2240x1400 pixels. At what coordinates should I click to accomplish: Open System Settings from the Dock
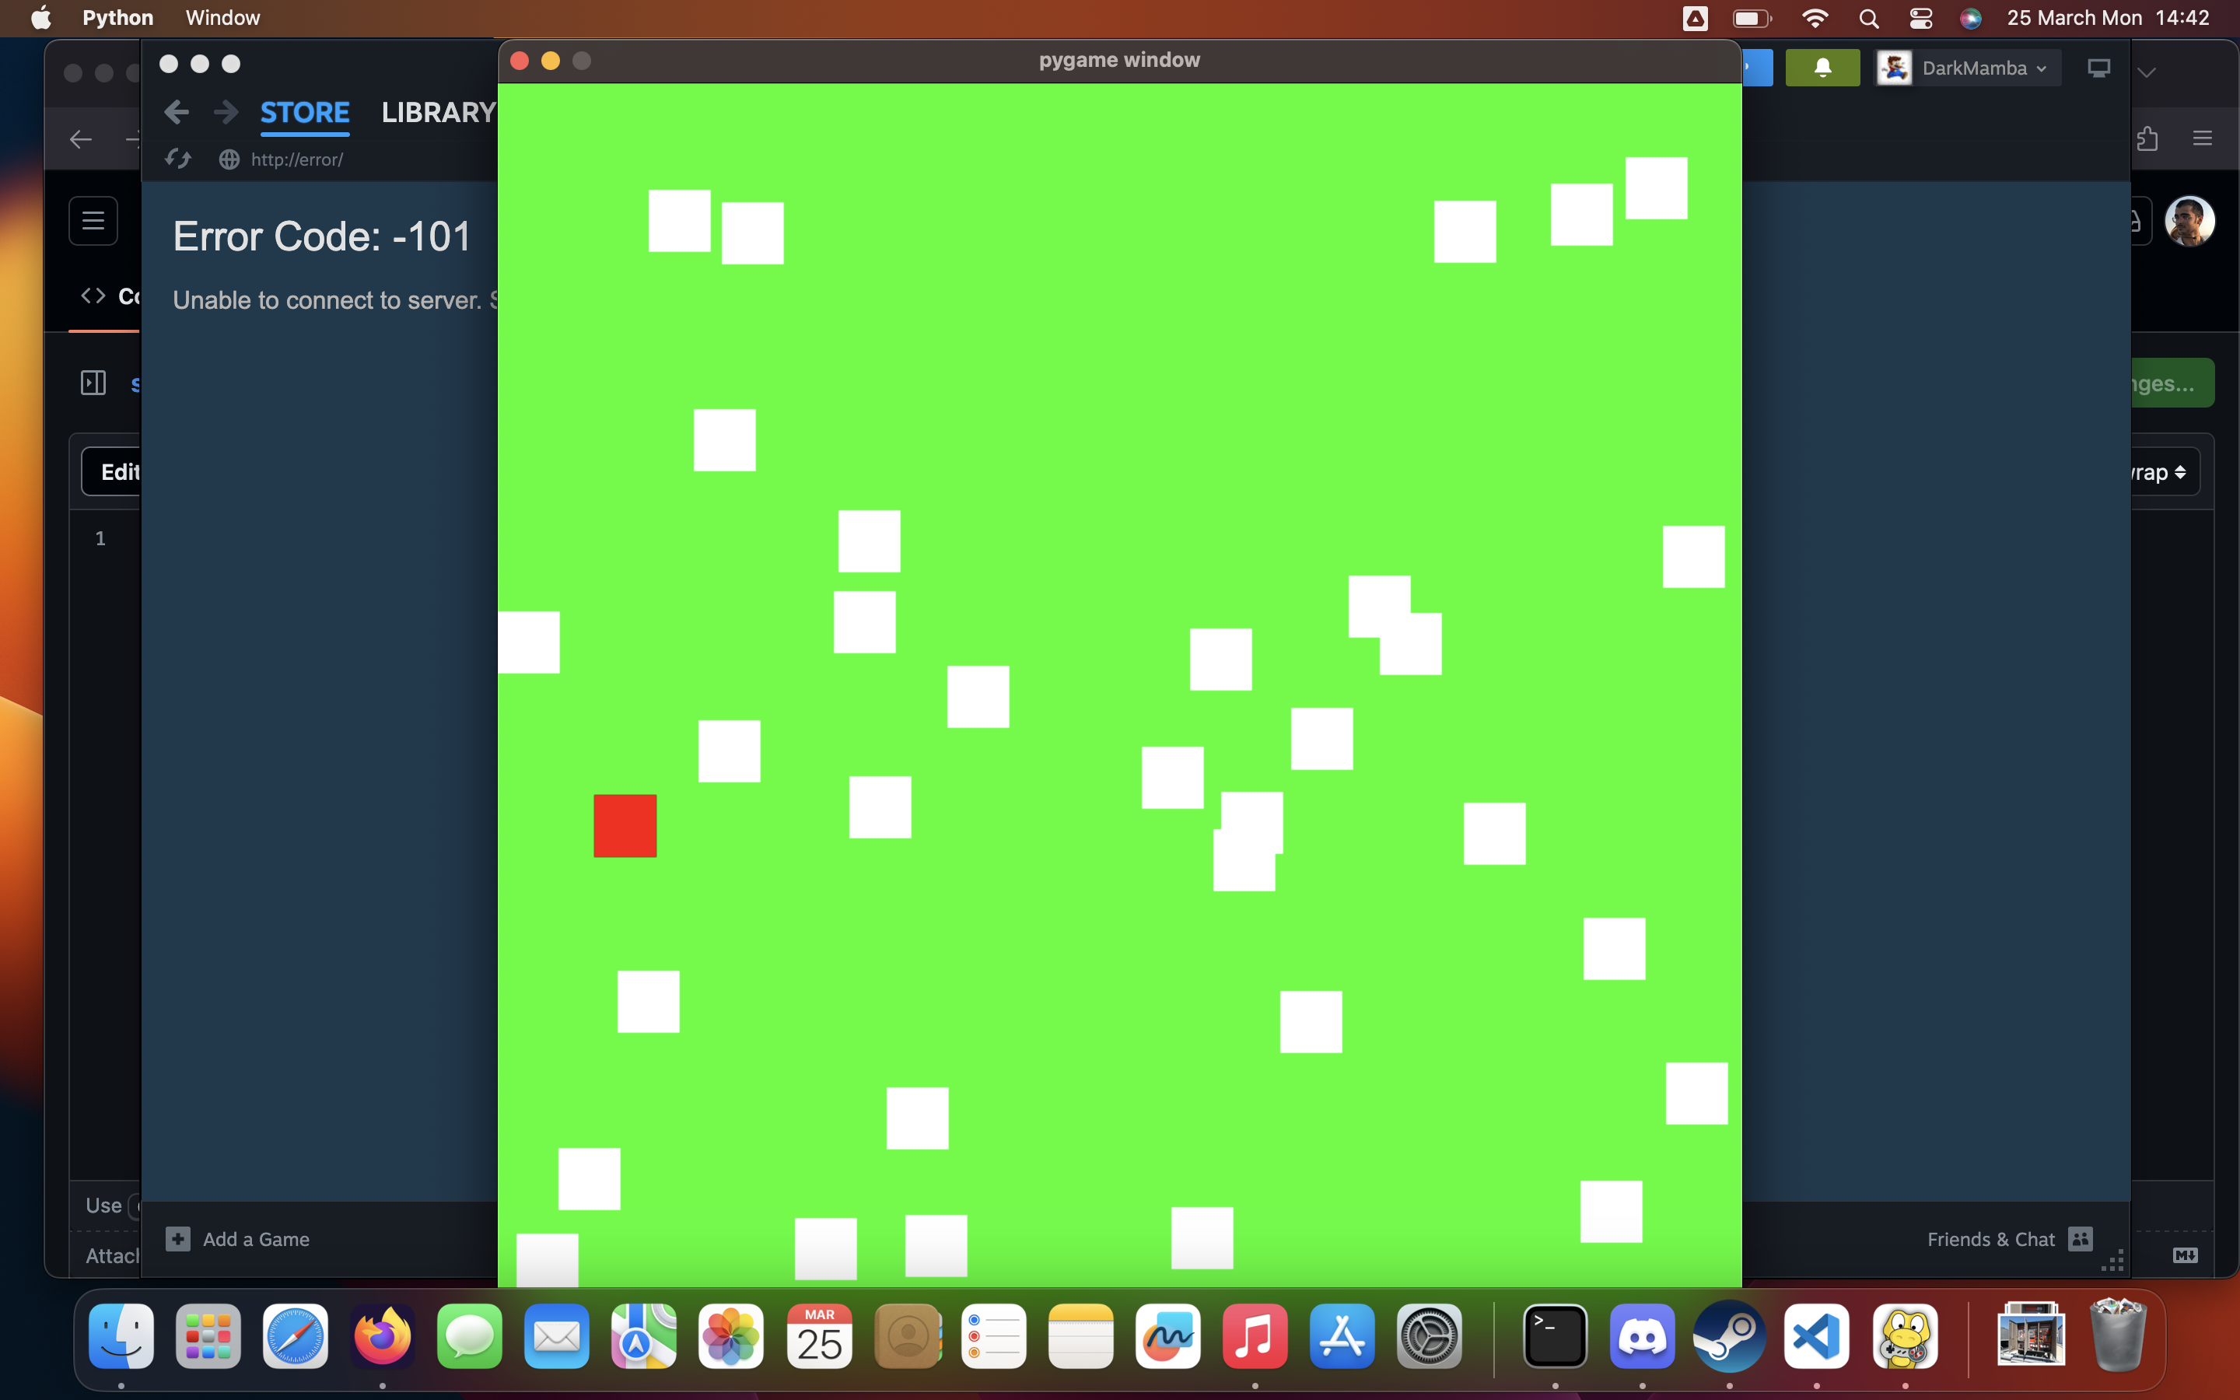pos(1429,1336)
